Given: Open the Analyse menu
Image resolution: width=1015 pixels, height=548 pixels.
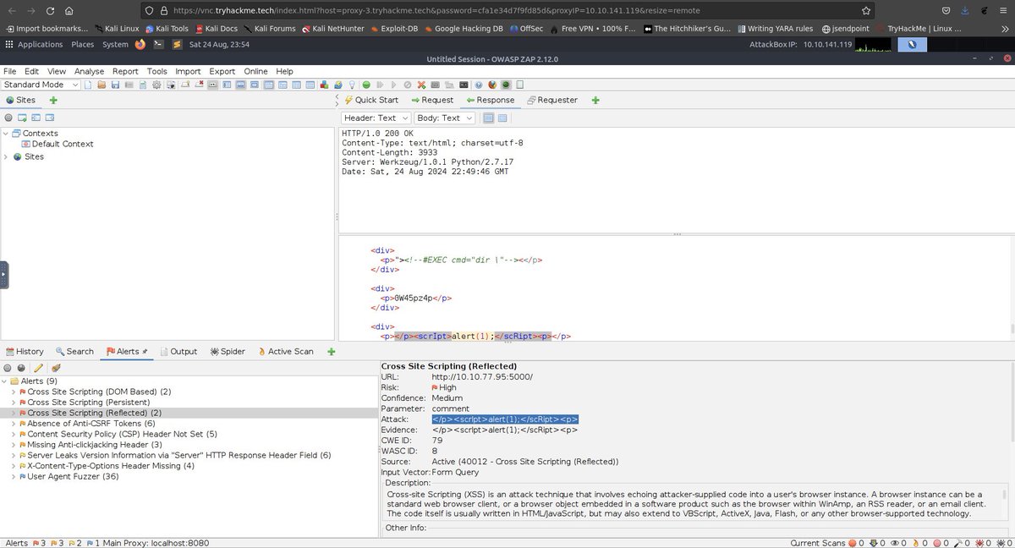Looking at the screenshot, I should (x=89, y=72).
